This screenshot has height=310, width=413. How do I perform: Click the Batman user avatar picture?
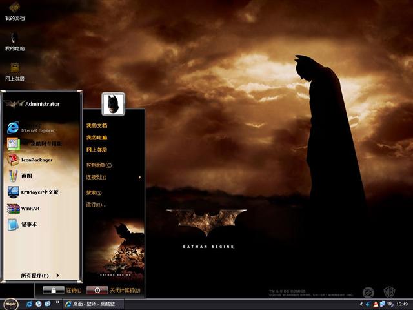tap(113, 102)
